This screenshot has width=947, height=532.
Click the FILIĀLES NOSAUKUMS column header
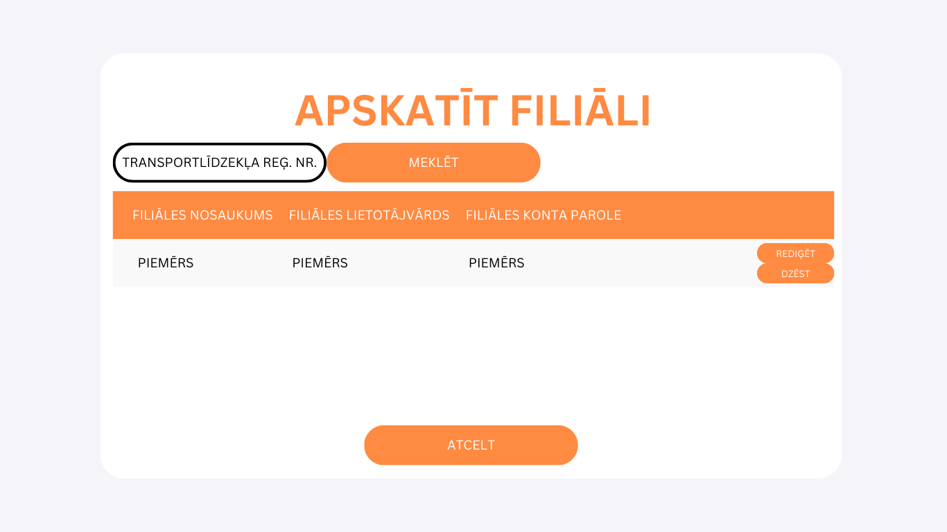pos(202,215)
